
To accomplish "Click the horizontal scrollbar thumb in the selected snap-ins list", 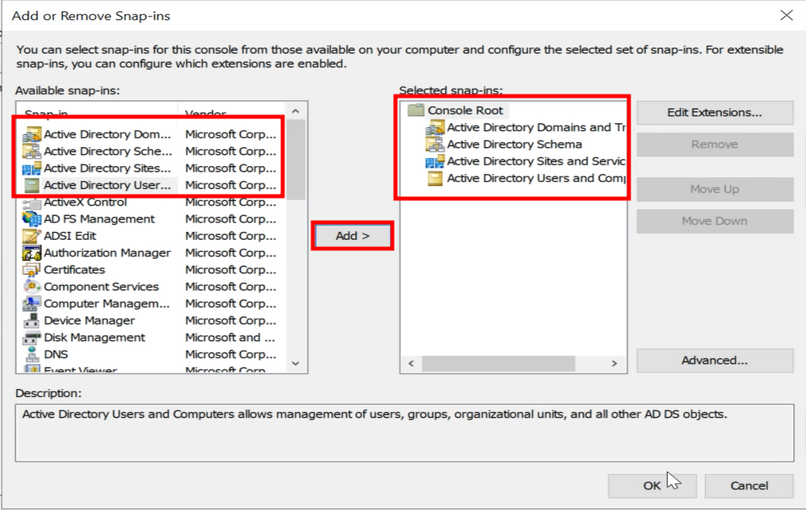I will coord(498,364).
